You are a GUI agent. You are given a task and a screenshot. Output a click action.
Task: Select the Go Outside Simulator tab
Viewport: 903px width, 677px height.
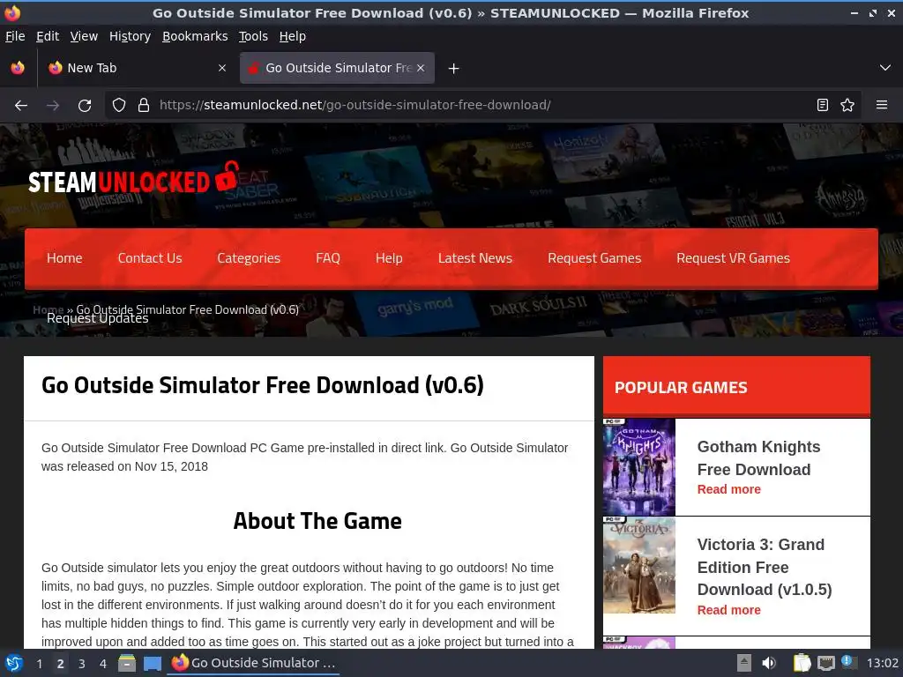(x=338, y=68)
